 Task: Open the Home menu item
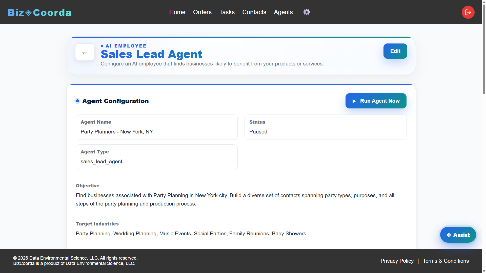177,12
